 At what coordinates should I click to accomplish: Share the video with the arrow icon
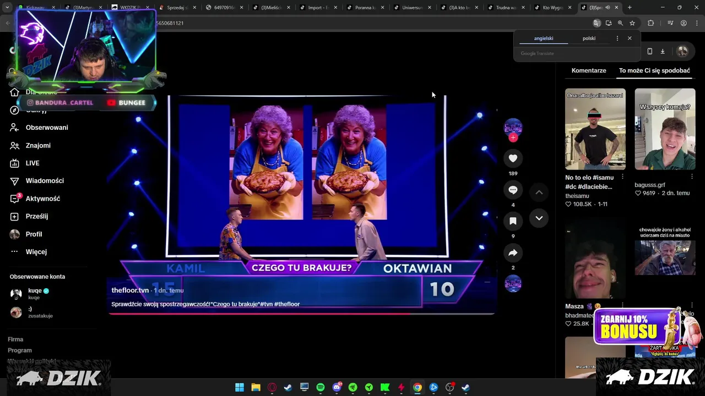point(513,252)
